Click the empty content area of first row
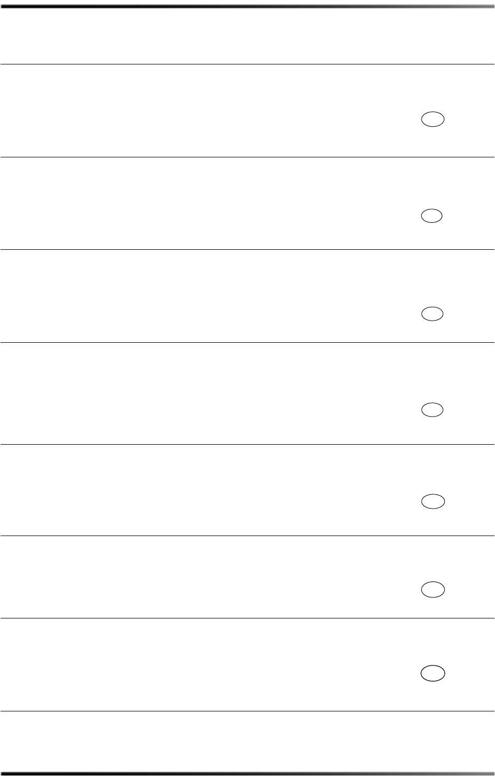 206,110
